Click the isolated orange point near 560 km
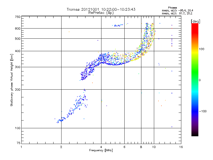The height and width of the screenshot is (160, 213). click(x=69, y=32)
